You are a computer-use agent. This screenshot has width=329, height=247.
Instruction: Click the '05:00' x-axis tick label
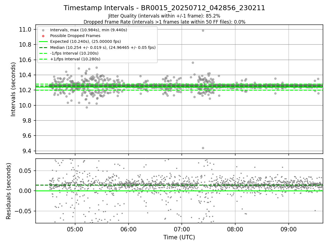(x=75, y=229)
